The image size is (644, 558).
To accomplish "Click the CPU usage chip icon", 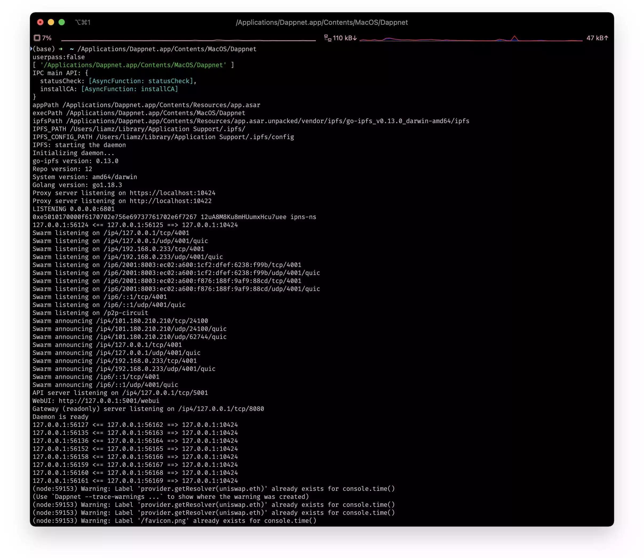I will (37, 38).
